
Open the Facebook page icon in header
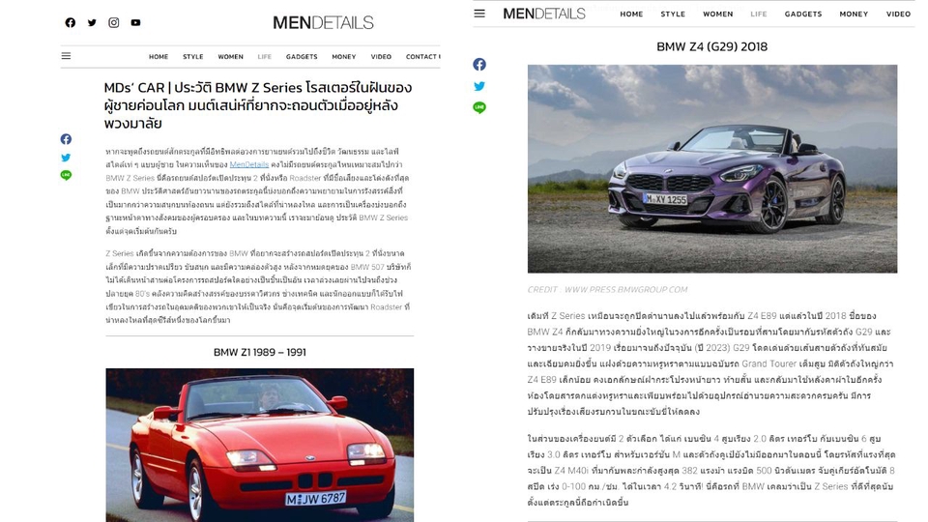71,22
